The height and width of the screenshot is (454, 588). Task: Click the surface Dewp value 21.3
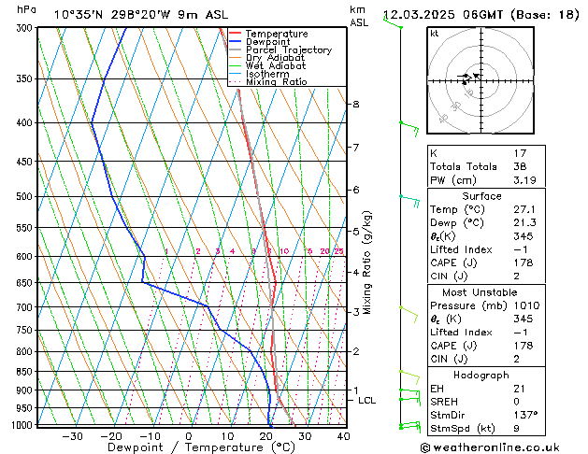tap(524, 223)
